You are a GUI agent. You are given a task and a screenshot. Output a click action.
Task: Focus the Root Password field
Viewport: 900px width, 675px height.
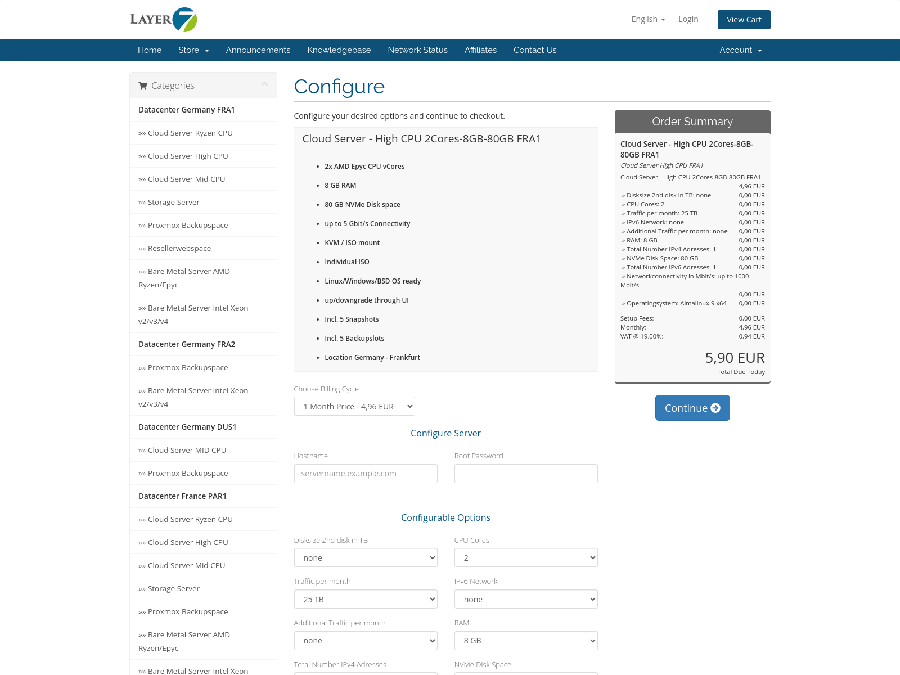click(526, 474)
